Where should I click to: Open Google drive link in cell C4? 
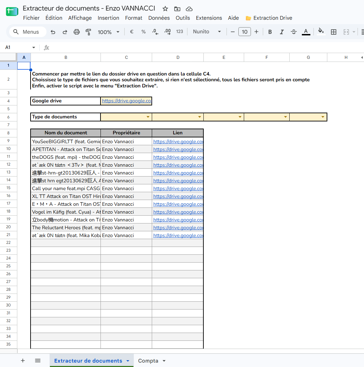[126, 101]
